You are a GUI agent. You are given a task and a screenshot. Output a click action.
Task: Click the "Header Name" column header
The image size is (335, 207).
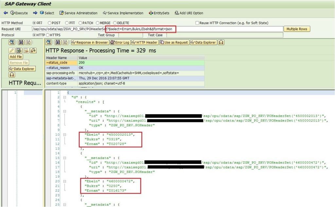(61, 58)
